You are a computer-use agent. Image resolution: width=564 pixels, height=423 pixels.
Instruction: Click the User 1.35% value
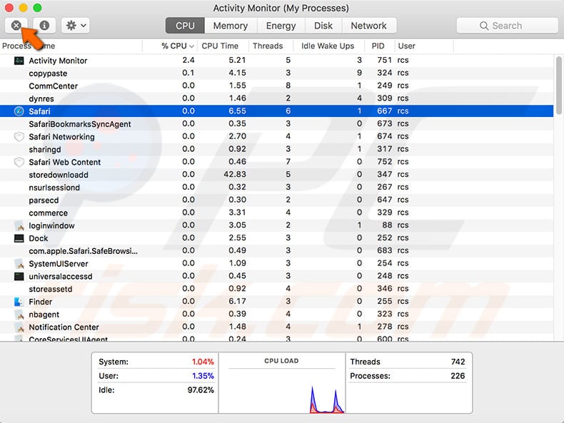203,376
